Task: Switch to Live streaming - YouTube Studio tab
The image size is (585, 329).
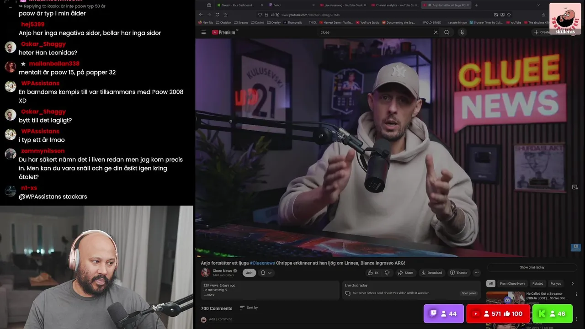Action: pos(343,5)
